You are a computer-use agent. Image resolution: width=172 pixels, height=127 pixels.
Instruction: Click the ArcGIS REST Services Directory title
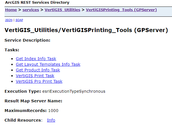(37, 3)
